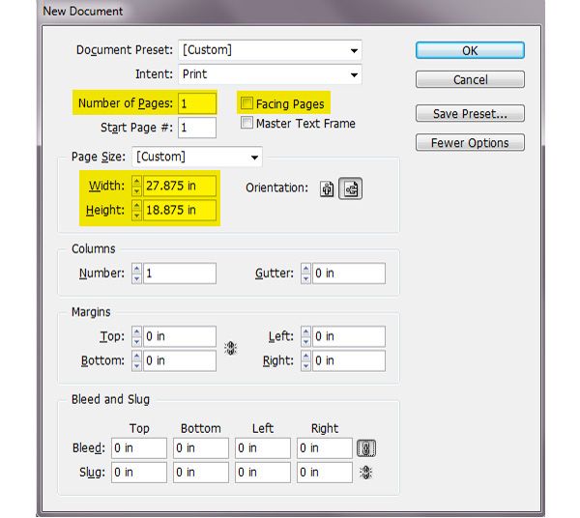The height and width of the screenshot is (518, 580).
Task: Click the Top margin field
Action: 180,336
